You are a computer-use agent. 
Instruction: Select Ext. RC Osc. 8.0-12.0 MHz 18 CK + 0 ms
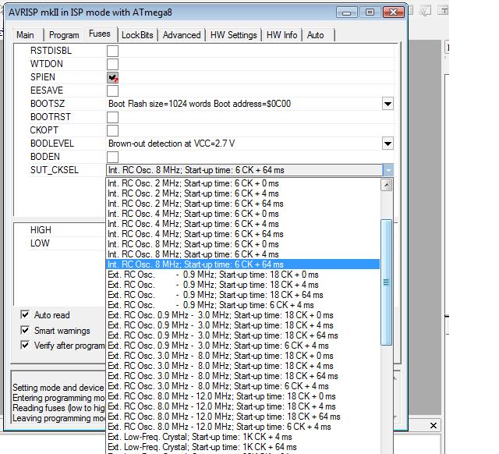(x=242, y=396)
